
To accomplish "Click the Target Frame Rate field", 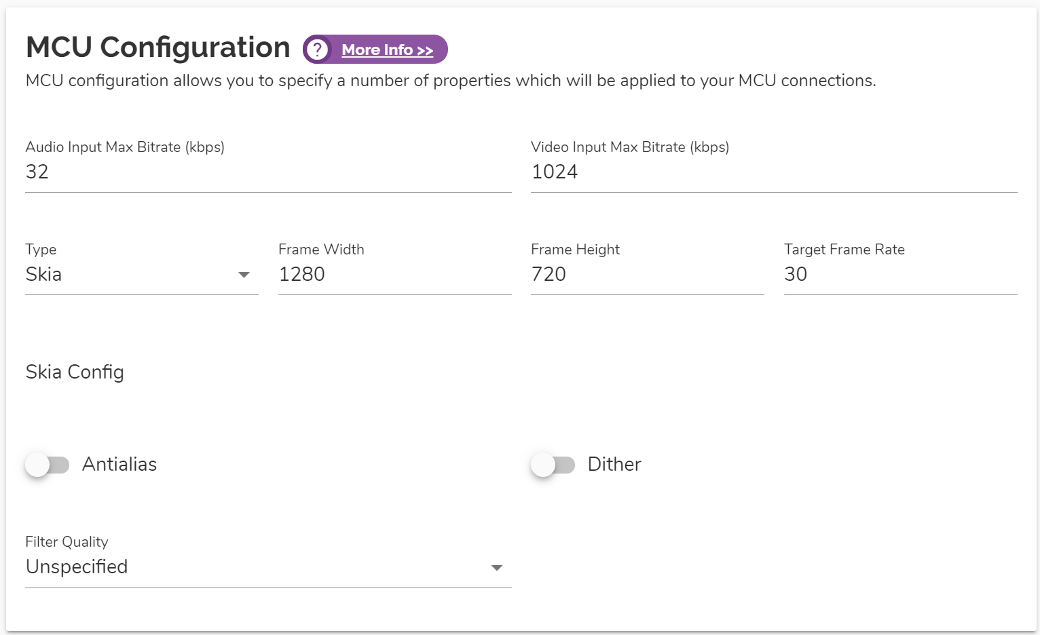I will coord(901,275).
